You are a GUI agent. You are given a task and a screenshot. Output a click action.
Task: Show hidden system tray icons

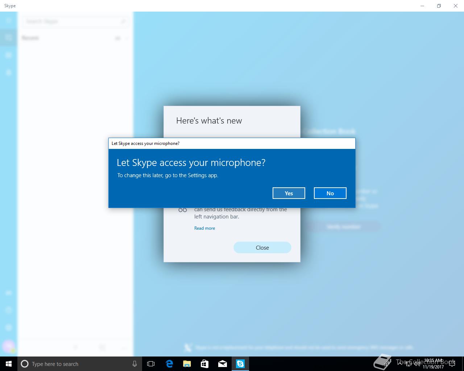pyautogui.click(x=400, y=364)
